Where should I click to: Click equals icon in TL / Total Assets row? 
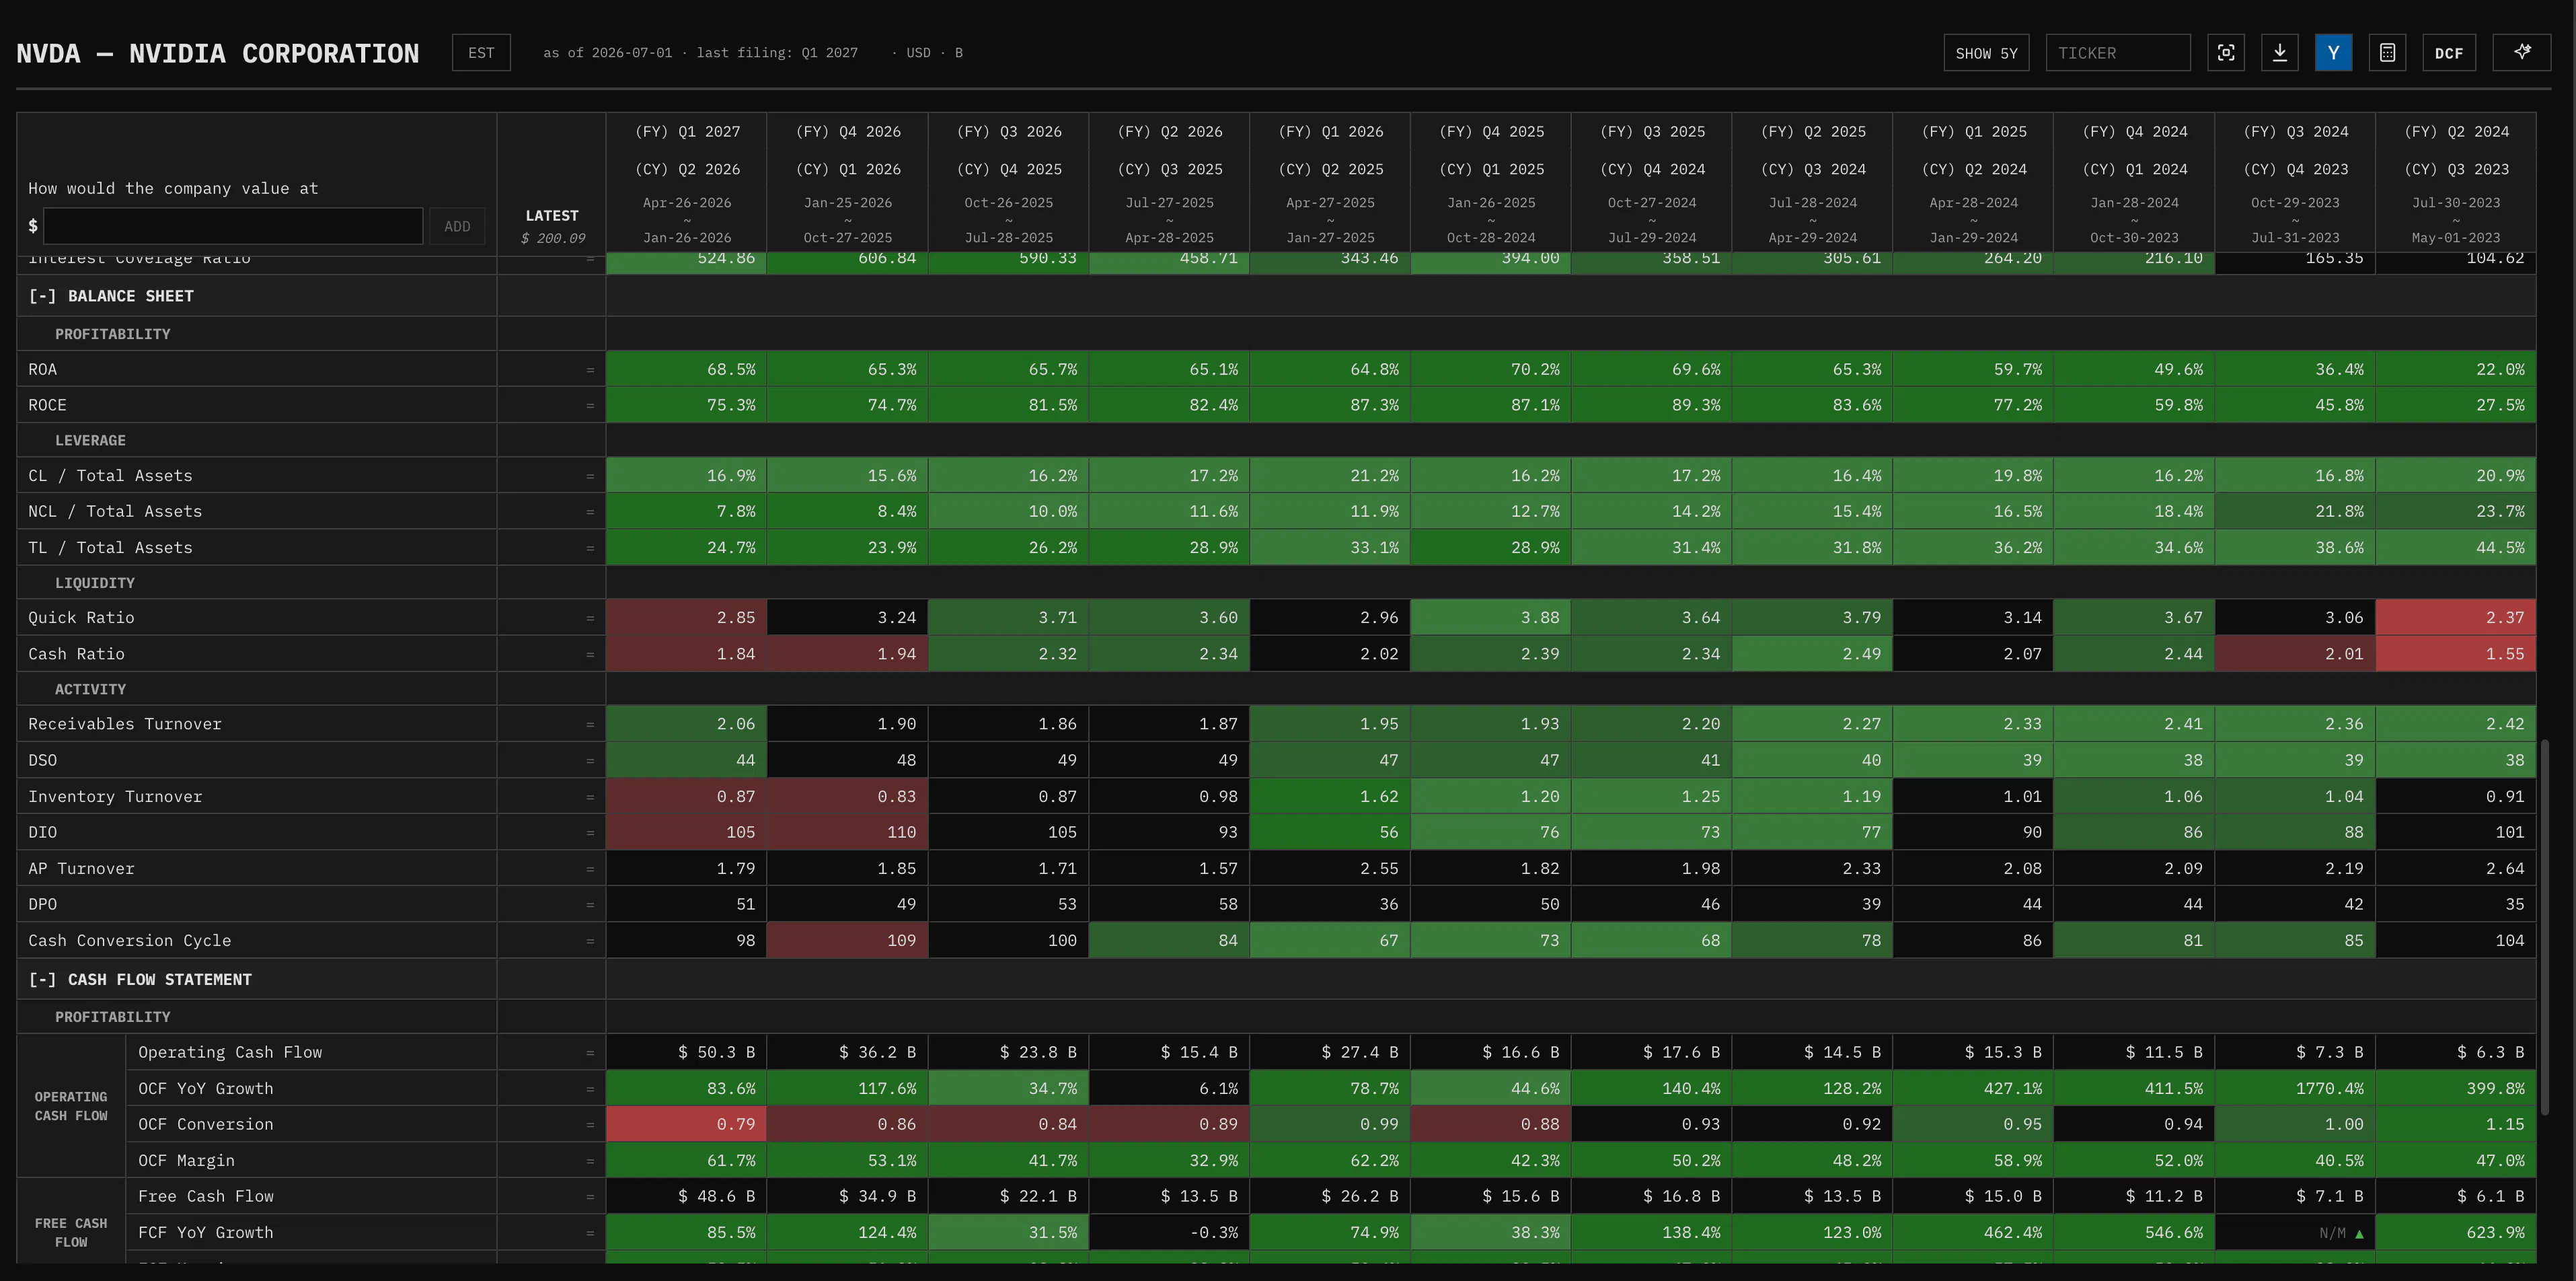tap(590, 548)
